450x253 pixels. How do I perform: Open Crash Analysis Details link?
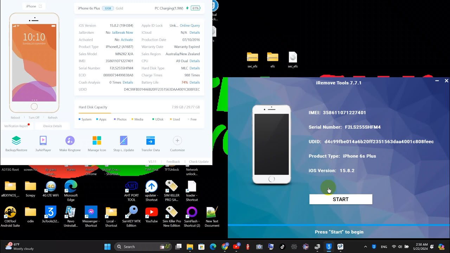pos(128,82)
